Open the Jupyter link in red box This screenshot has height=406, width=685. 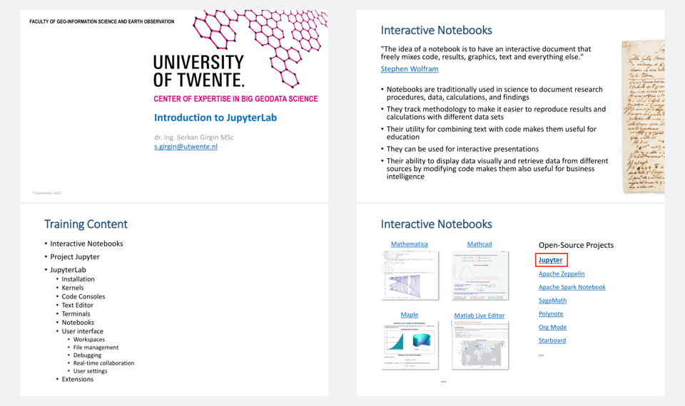pyautogui.click(x=550, y=260)
